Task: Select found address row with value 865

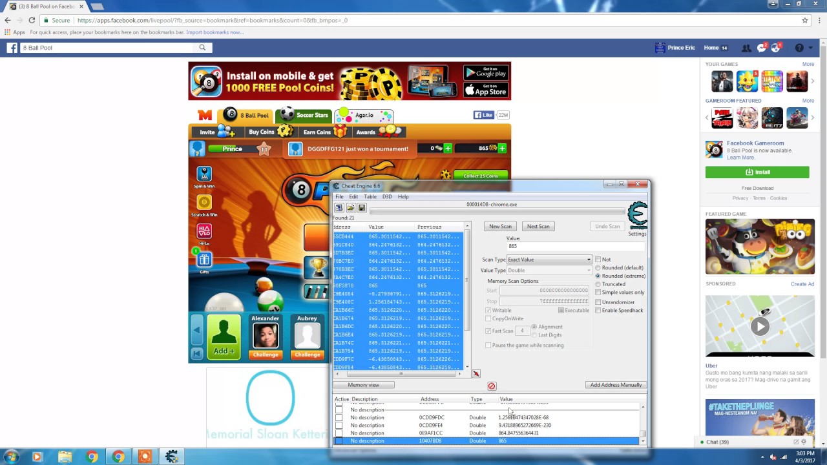Action: [398, 285]
